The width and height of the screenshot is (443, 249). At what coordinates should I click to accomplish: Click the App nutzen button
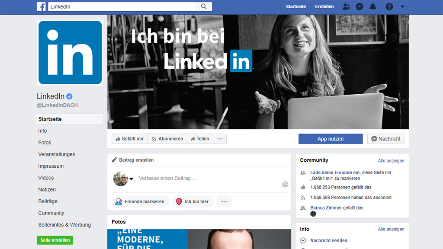pyautogui.click(x=331, y=139)
